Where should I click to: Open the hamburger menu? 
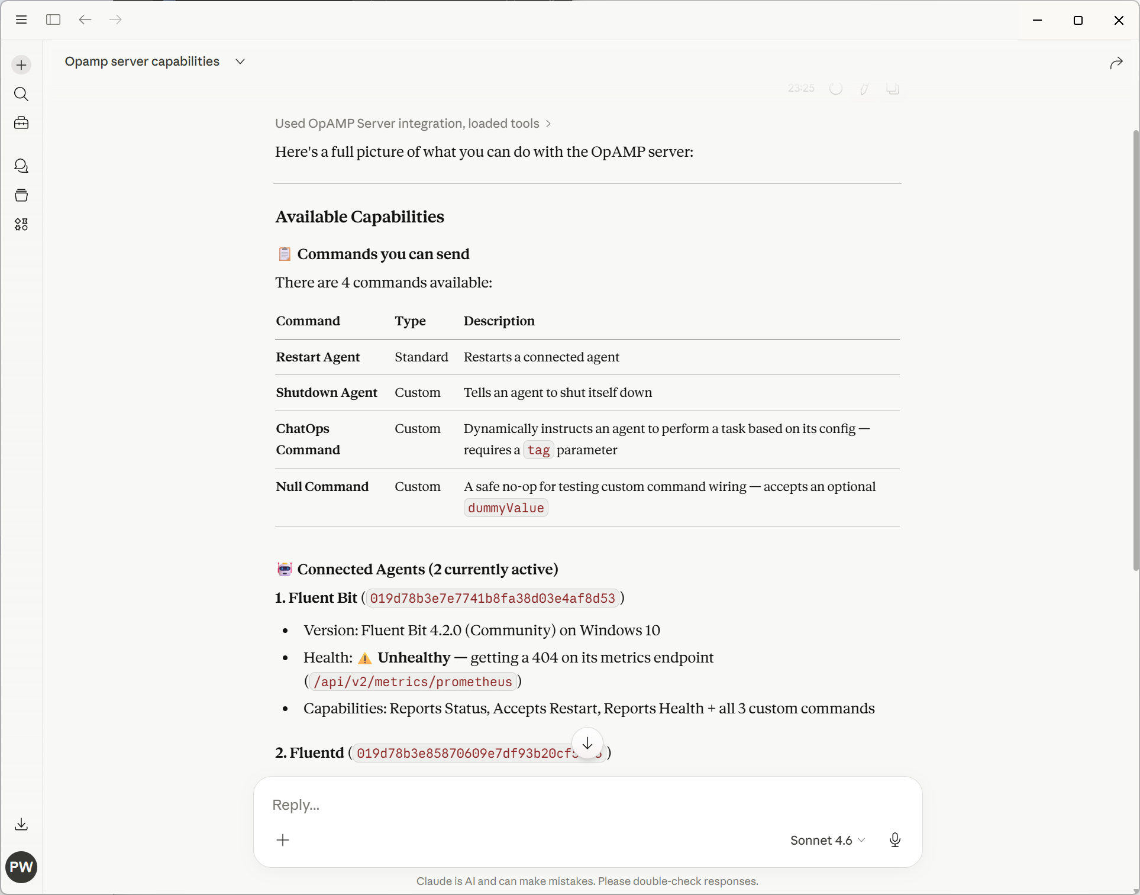21,20
